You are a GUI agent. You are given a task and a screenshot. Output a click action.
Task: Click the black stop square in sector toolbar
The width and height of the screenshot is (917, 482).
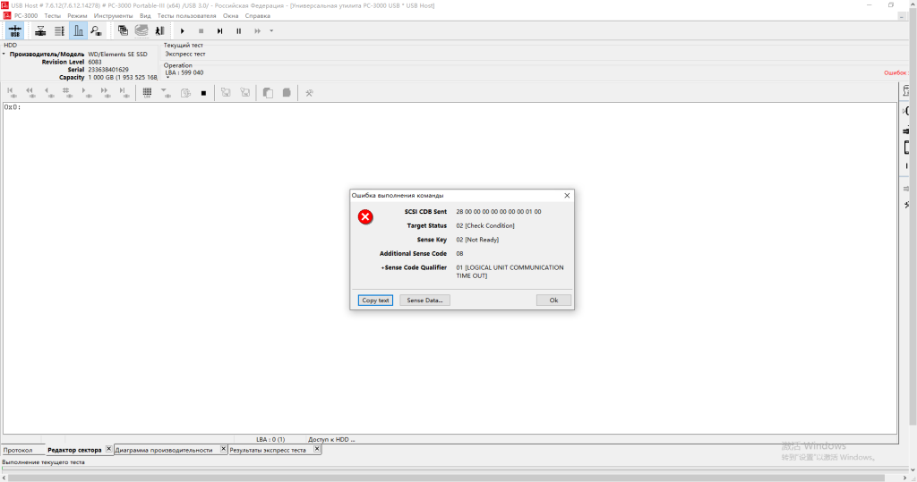pyautogui.click(x=203, y=92)
